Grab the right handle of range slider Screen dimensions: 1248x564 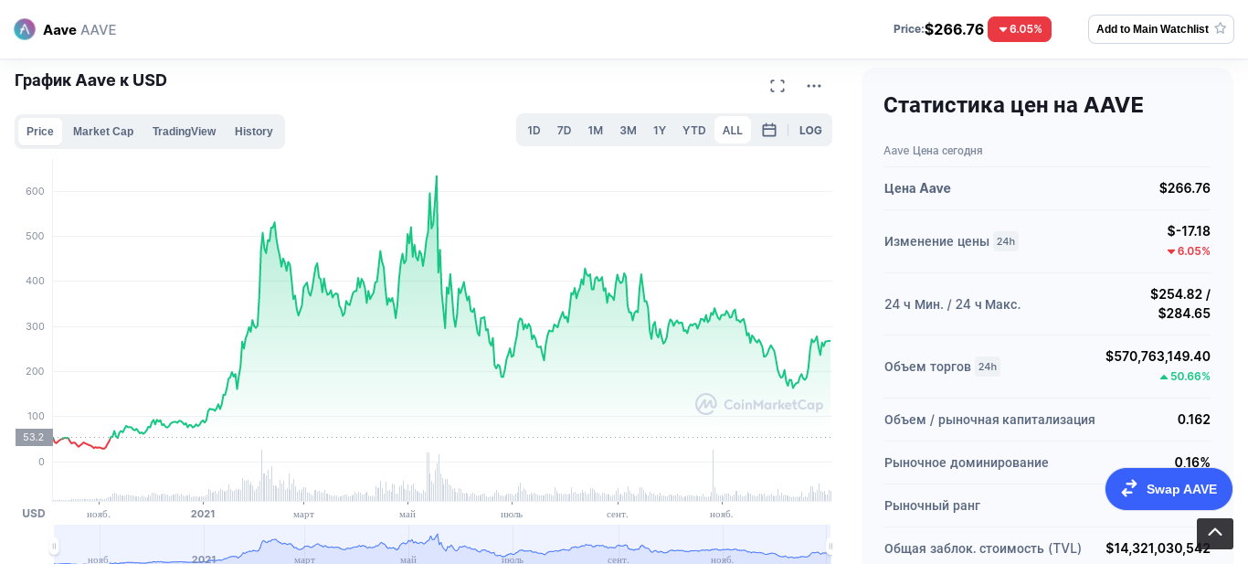click(x=830, y=546)
